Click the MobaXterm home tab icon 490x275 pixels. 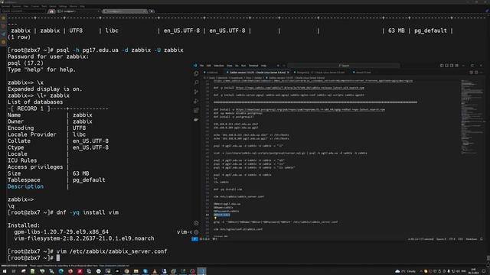51,11
